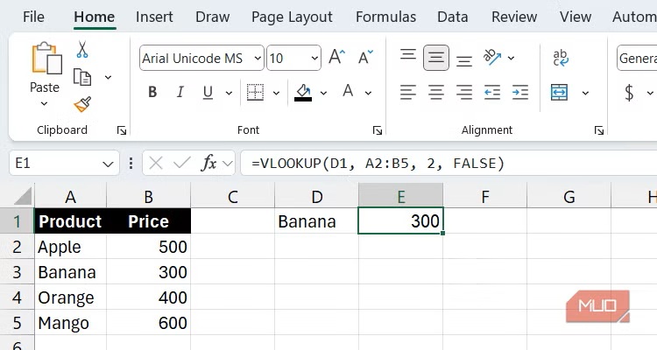Screen dimensions: 657x350
Task: Click the Fill Color paint bucket
Action: (303, 91)
